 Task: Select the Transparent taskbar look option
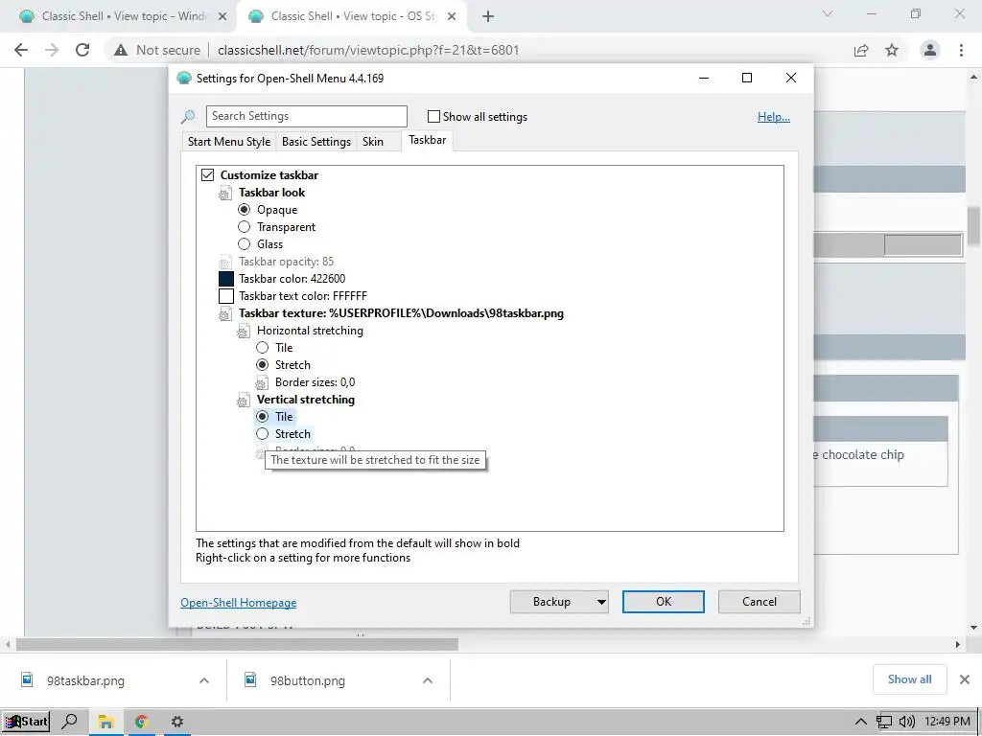point(245,227)
